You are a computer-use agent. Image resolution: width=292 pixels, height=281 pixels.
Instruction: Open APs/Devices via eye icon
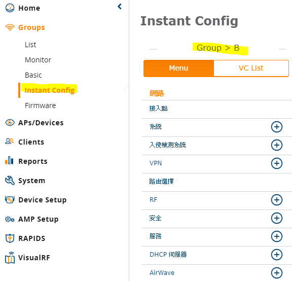coord(10,123)
